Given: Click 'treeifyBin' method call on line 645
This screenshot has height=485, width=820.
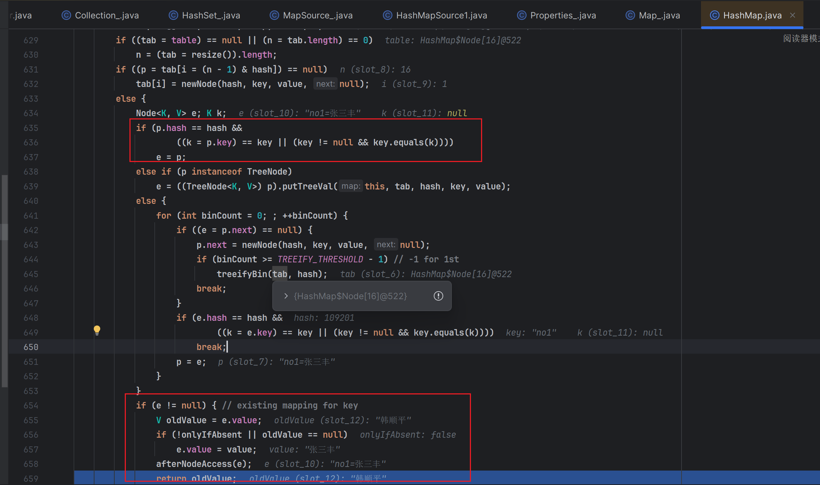Looking at the screenshot, I should (242, 274).
